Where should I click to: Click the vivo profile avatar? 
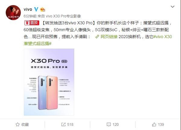[x=13, y=13]
